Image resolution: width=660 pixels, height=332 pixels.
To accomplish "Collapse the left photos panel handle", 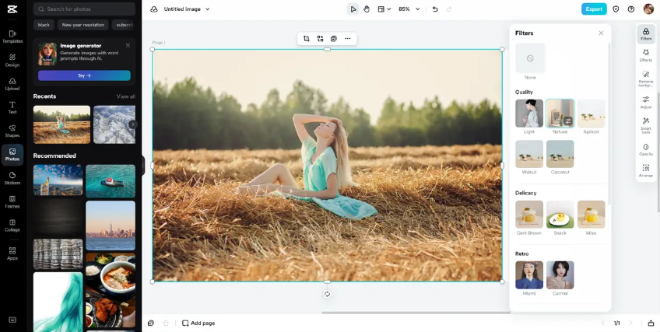I will (142, 166).
